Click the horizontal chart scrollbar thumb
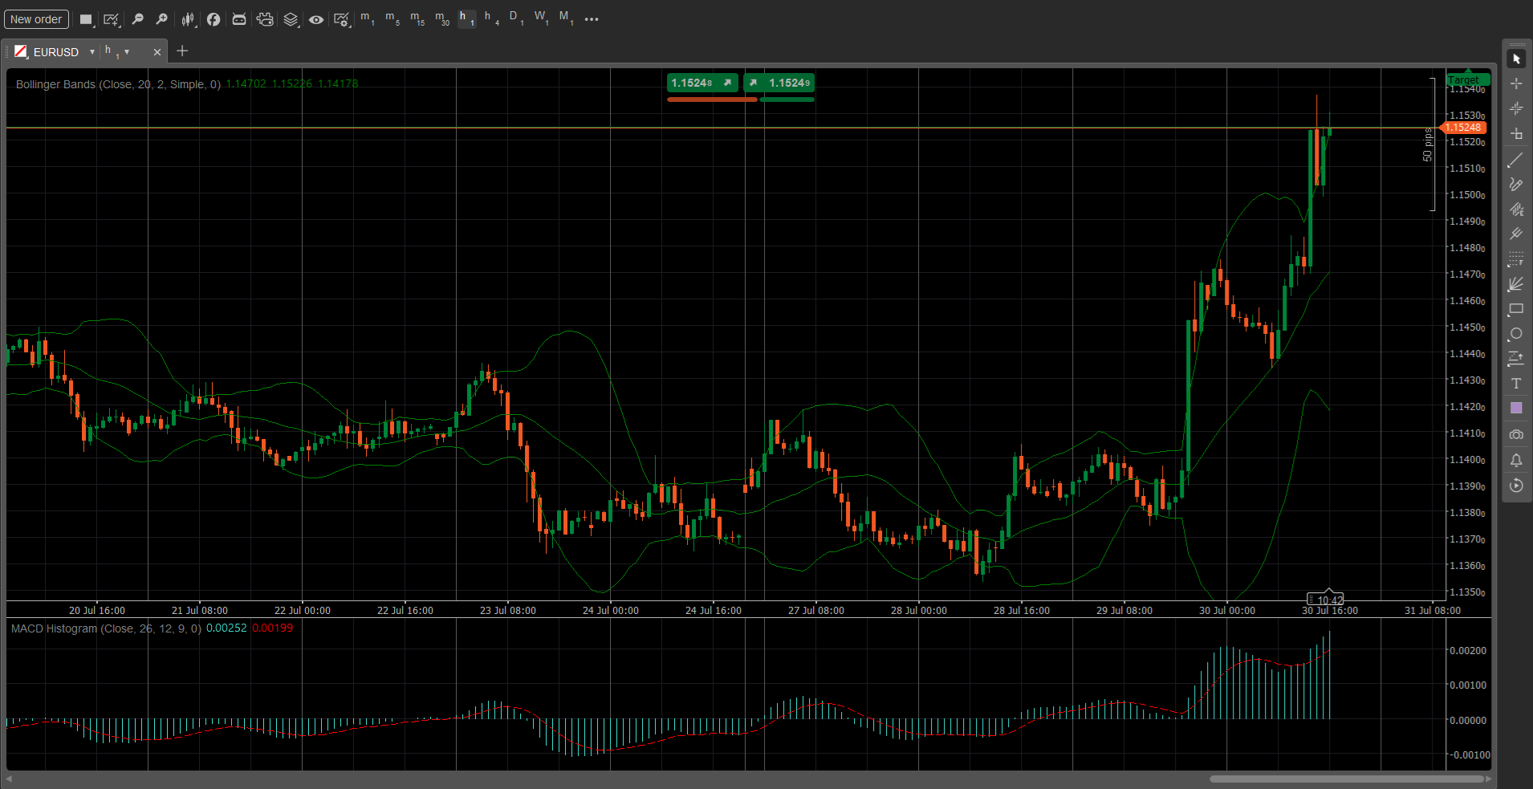Screen dimensions: 1533x789 click(x=1347, y=779)
